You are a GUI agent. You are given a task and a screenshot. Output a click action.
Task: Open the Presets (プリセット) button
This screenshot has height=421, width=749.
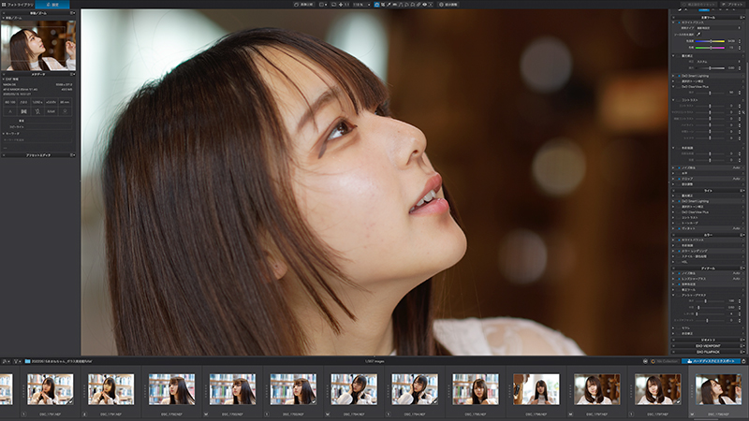point(733,5)
